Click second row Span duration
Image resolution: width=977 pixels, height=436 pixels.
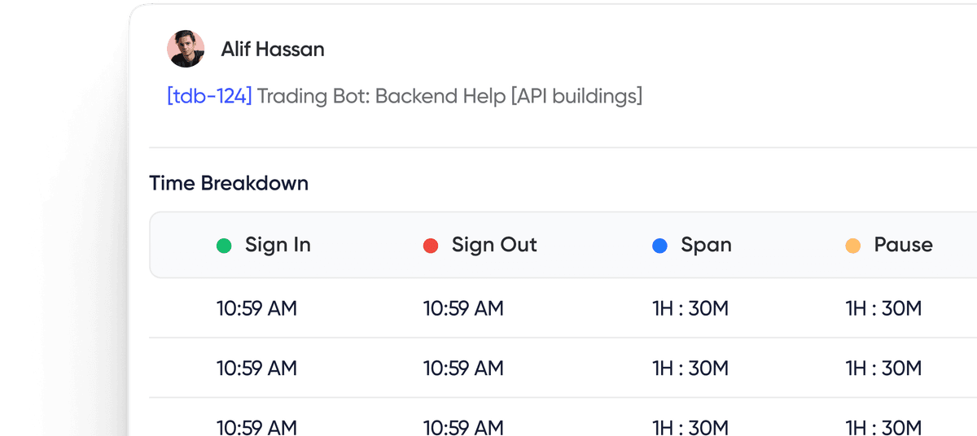tap(690, 368)
